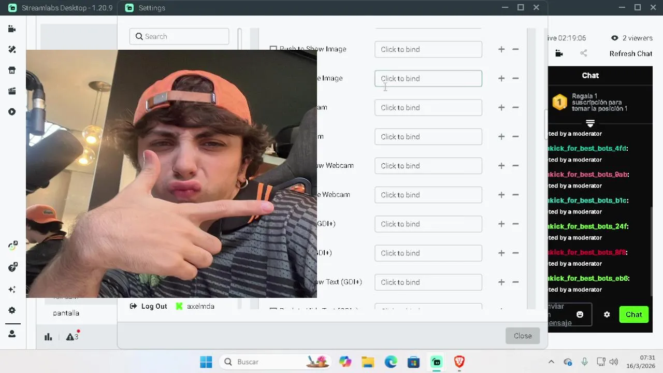Viewport: 663px width, 373px height.
Task: Open the account profile icon in sidebar
Action: (12, 334)
